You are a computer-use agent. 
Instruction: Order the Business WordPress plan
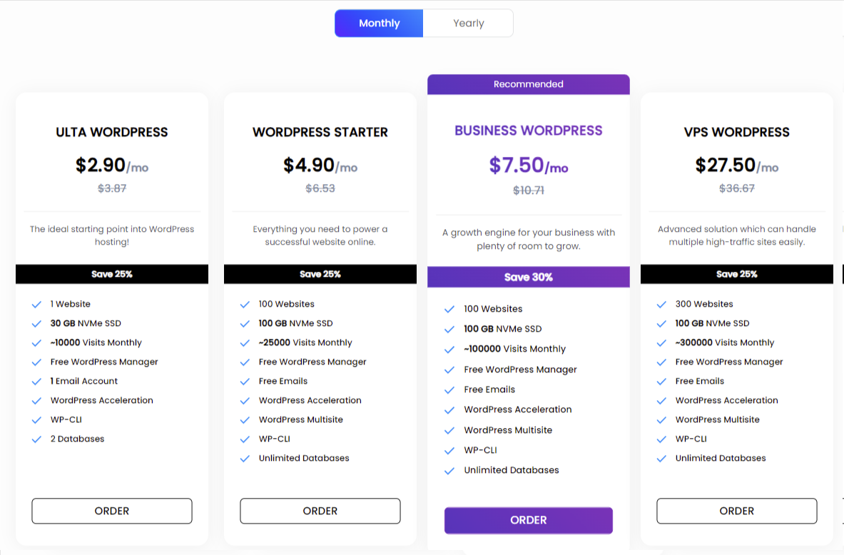[529, 520]
